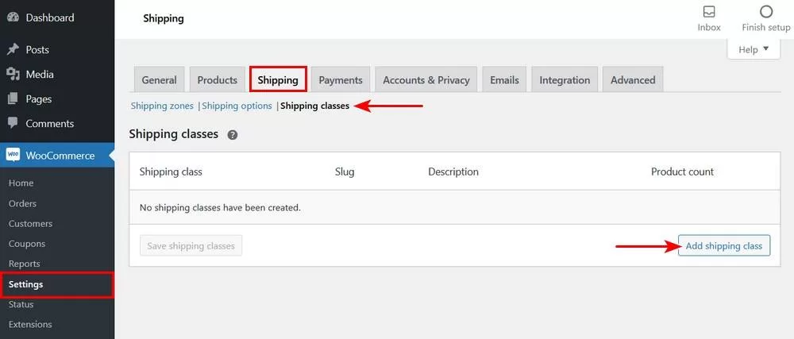Click the Comments speech bubble icon
Viewport: 794px width, 339px height.
[13, 124]
